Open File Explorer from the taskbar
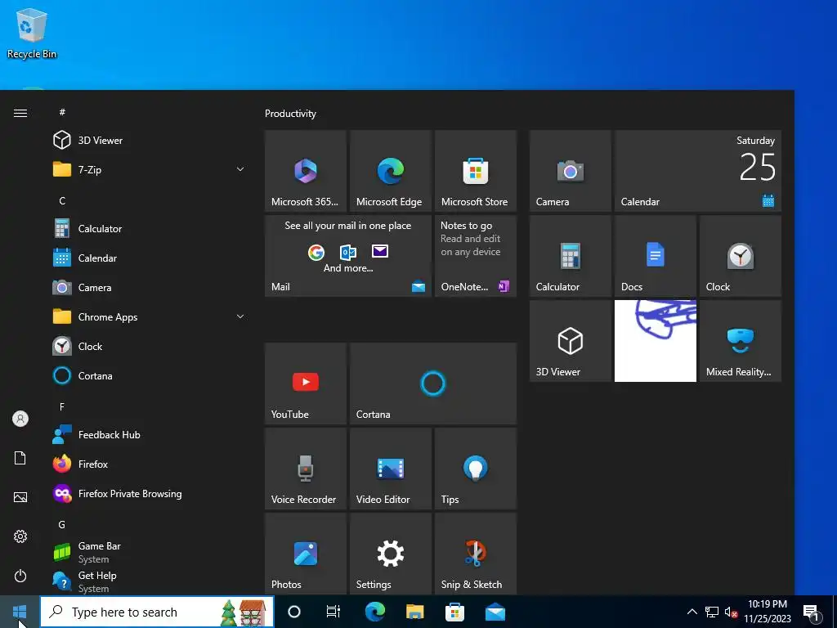The height and width of the screenshot is (628, 837). tap(414, 612)
